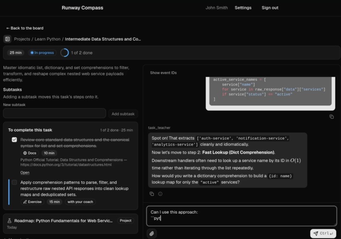Open info icon under task_teacher reply
The height and width of the screenshot is (239, 341).
[x=160, y=194]
